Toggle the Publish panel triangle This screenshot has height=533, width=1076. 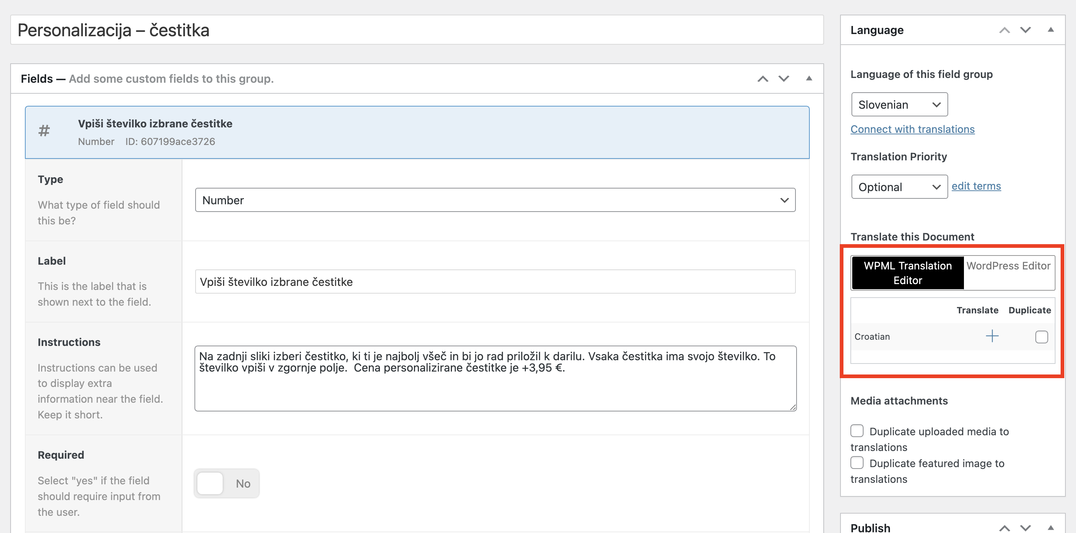coord(1050,528)
